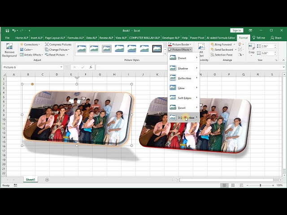Click Insert Function fx icon
The height and width of the screenshot is (215, 287).
click(x=91, y=67)
